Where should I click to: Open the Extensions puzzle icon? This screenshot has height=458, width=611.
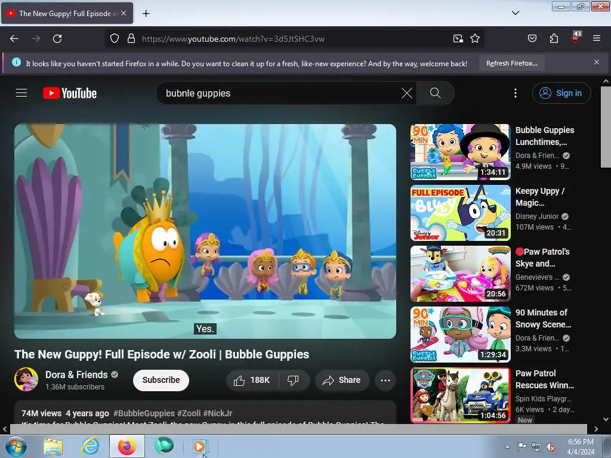coord(554,39)
